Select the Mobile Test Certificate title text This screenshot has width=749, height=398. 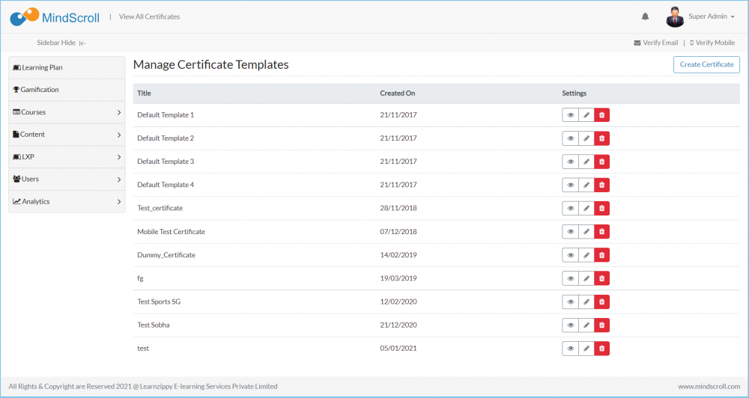pos(171,232)
